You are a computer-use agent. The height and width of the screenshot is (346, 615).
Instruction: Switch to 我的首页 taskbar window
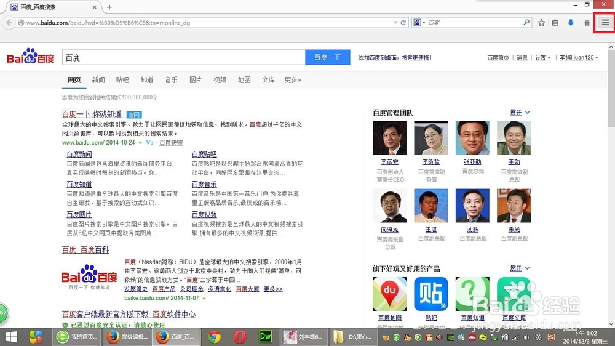coord(76,337)
